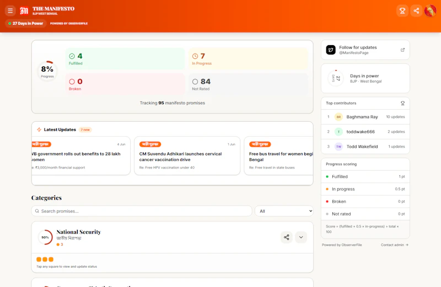This screenshot has width=441, height=287.
Task: Click the Days in power BJP West Bengal text
Action: (365, 78)
